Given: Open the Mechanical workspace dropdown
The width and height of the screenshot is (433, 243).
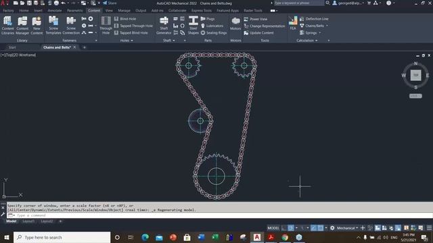Looking at the screenshot, I should (347, 228).
